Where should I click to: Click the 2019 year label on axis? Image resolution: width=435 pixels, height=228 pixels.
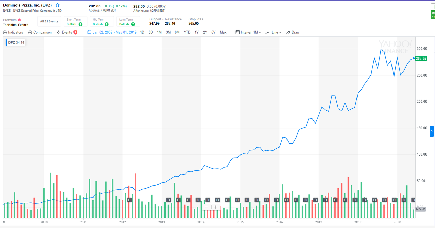tap(397, 222)
